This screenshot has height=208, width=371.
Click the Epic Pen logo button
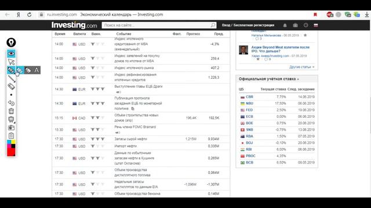[x=11, y=42]
